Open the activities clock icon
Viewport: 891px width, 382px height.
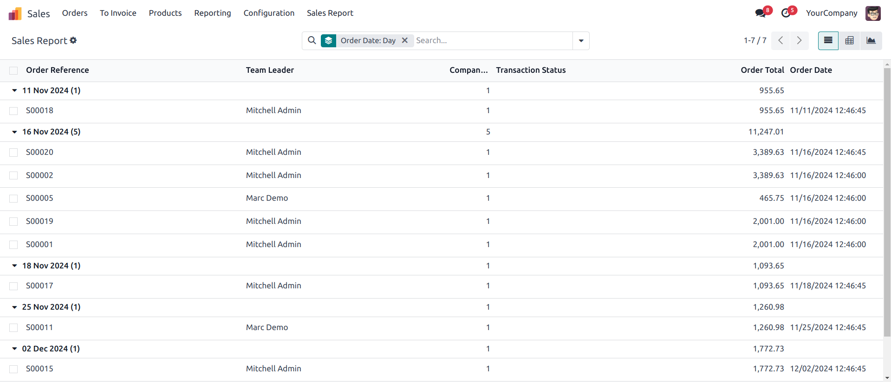786,13
